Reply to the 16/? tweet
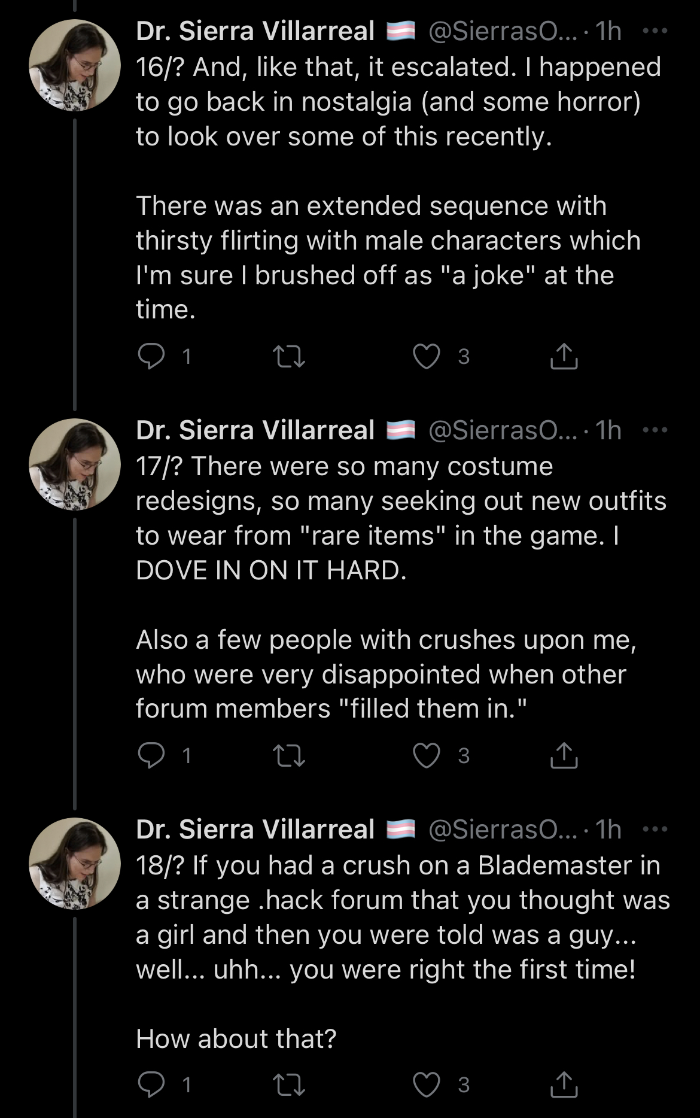Image resolution: width=700 pixels, height=1118 pixels. [x=151, y=356]
